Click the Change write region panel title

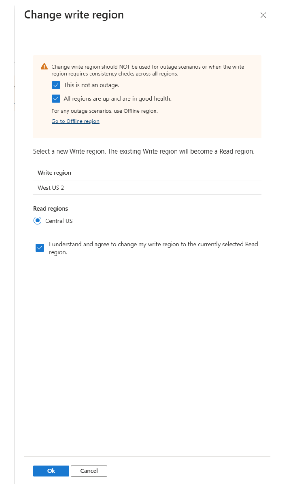(x=74, y=14)
